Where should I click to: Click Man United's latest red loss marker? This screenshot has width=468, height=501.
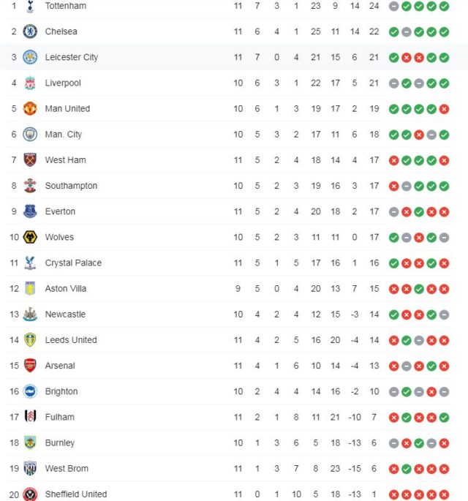(444, 109)
